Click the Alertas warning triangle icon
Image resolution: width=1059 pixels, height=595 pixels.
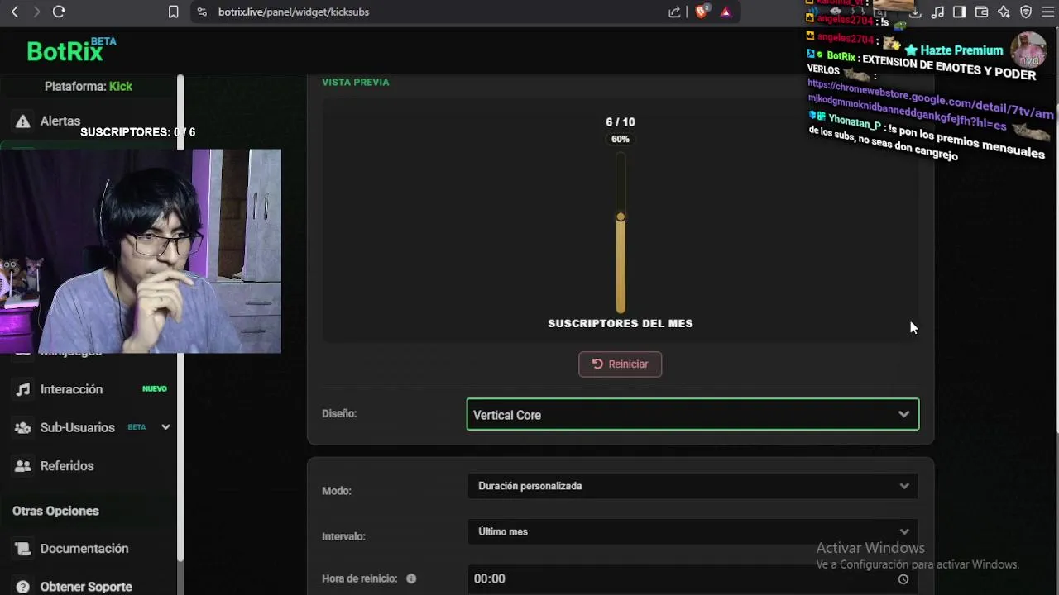[x=23, y=121]
